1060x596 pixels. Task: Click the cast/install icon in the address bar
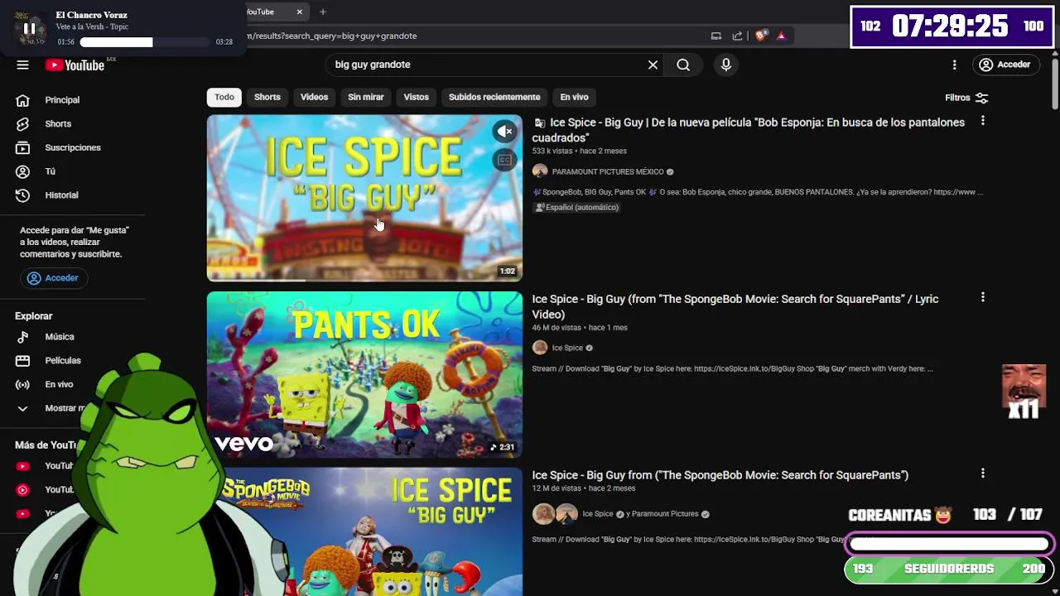coord(716,36)
